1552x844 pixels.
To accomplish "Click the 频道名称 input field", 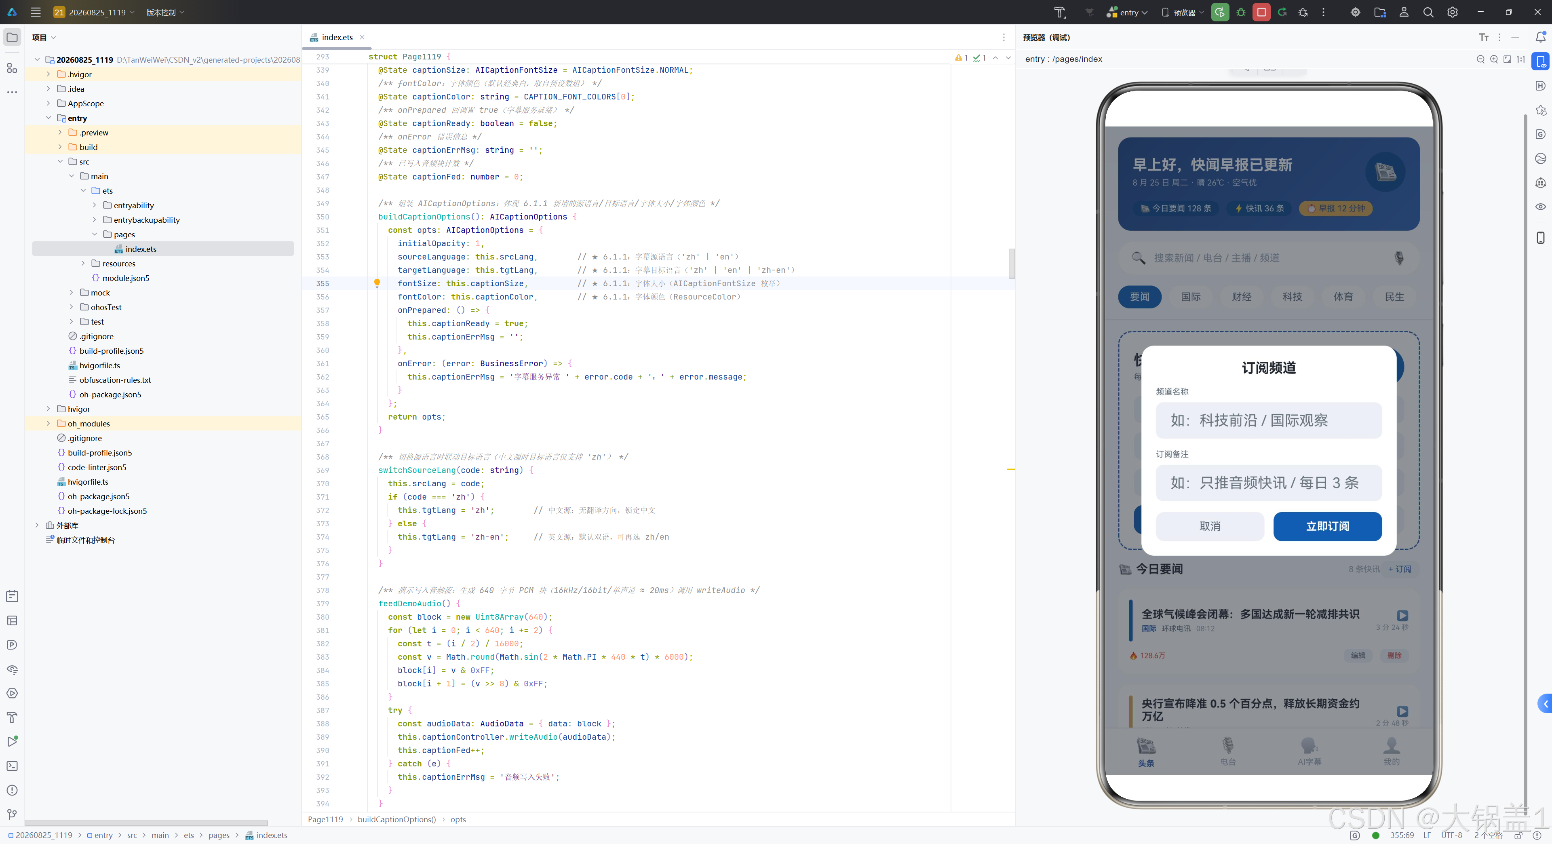I will tap(1268, 420).
